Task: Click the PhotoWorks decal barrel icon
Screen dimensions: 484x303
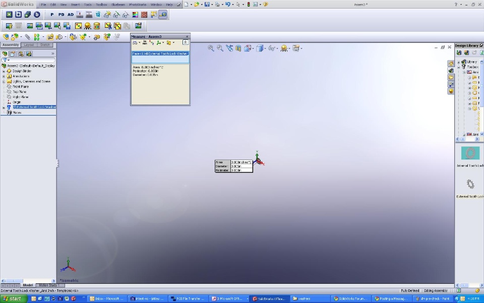Action: click(x=97, y=26)
